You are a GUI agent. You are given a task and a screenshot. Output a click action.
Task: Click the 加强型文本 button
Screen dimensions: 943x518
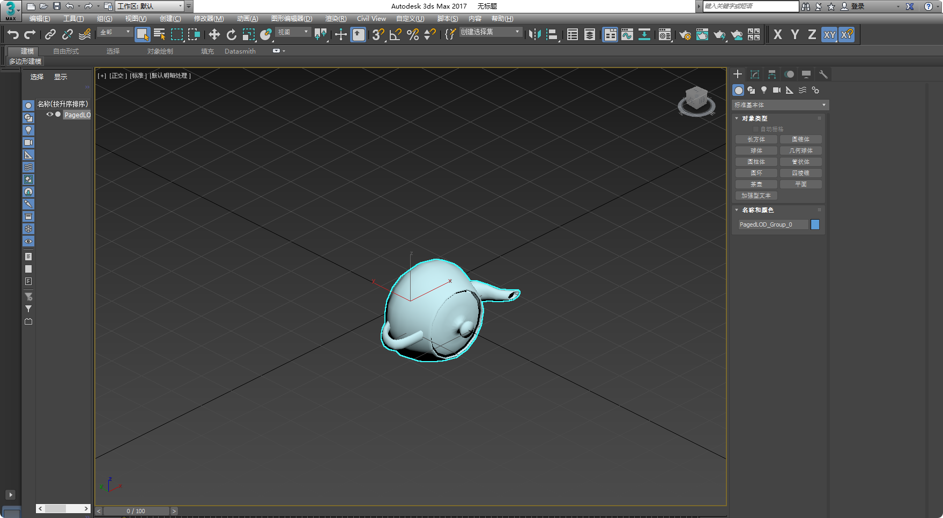[x=756, y=196]
